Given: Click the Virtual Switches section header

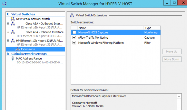Looking at the screenshot, I should click(x=23, y=14).
